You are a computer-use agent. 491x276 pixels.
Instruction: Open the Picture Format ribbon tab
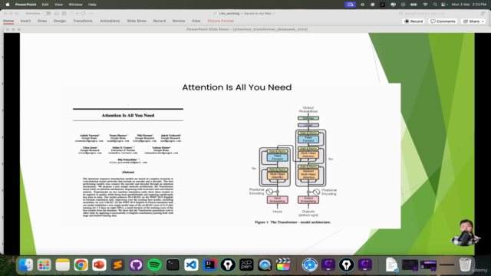[221, 21]
